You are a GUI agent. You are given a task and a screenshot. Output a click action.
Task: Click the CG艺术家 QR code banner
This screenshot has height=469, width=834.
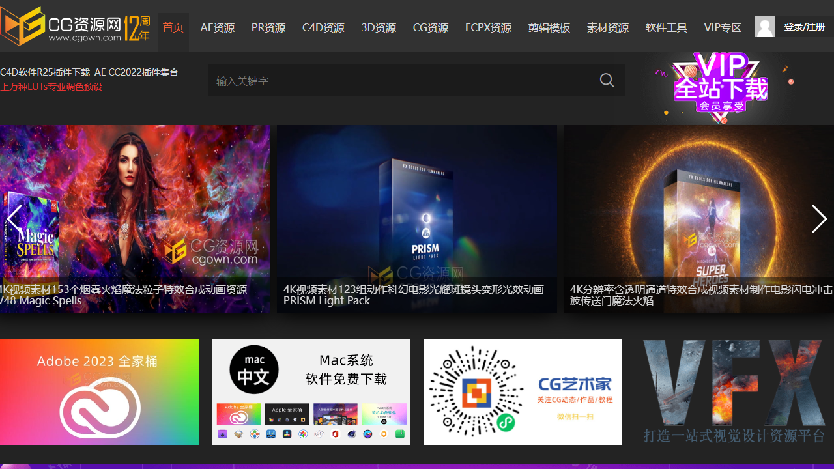tap(523, 391)
